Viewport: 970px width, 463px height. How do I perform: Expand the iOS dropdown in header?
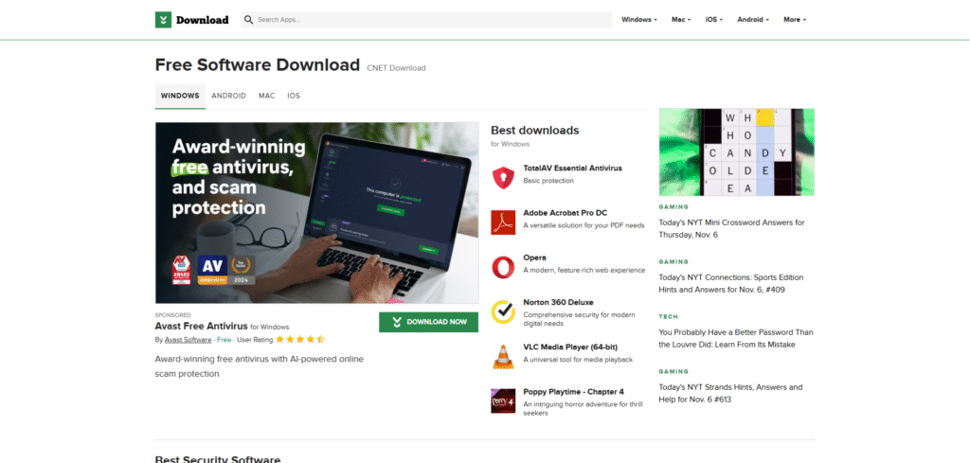714,20
